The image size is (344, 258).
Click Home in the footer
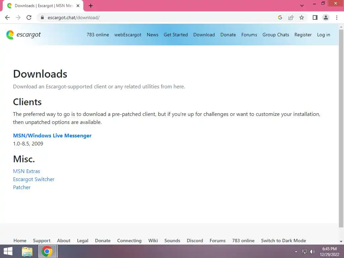coord(20,241)
